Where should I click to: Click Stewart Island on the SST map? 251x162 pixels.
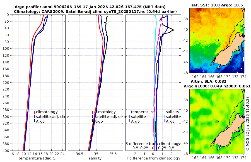click(218, 67)
